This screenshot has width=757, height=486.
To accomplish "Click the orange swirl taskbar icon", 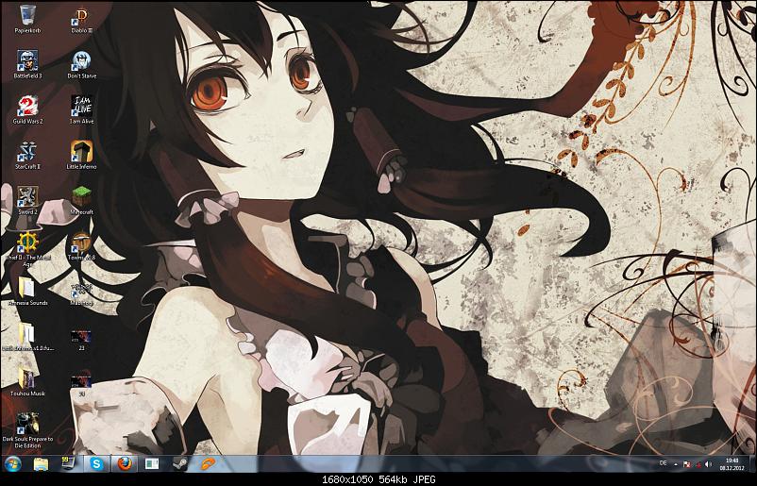I will [x=208, y=464].
